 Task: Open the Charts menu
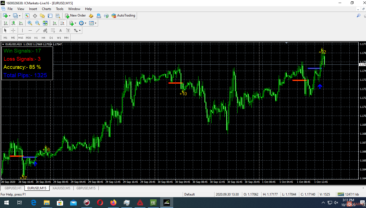[46, 9]
